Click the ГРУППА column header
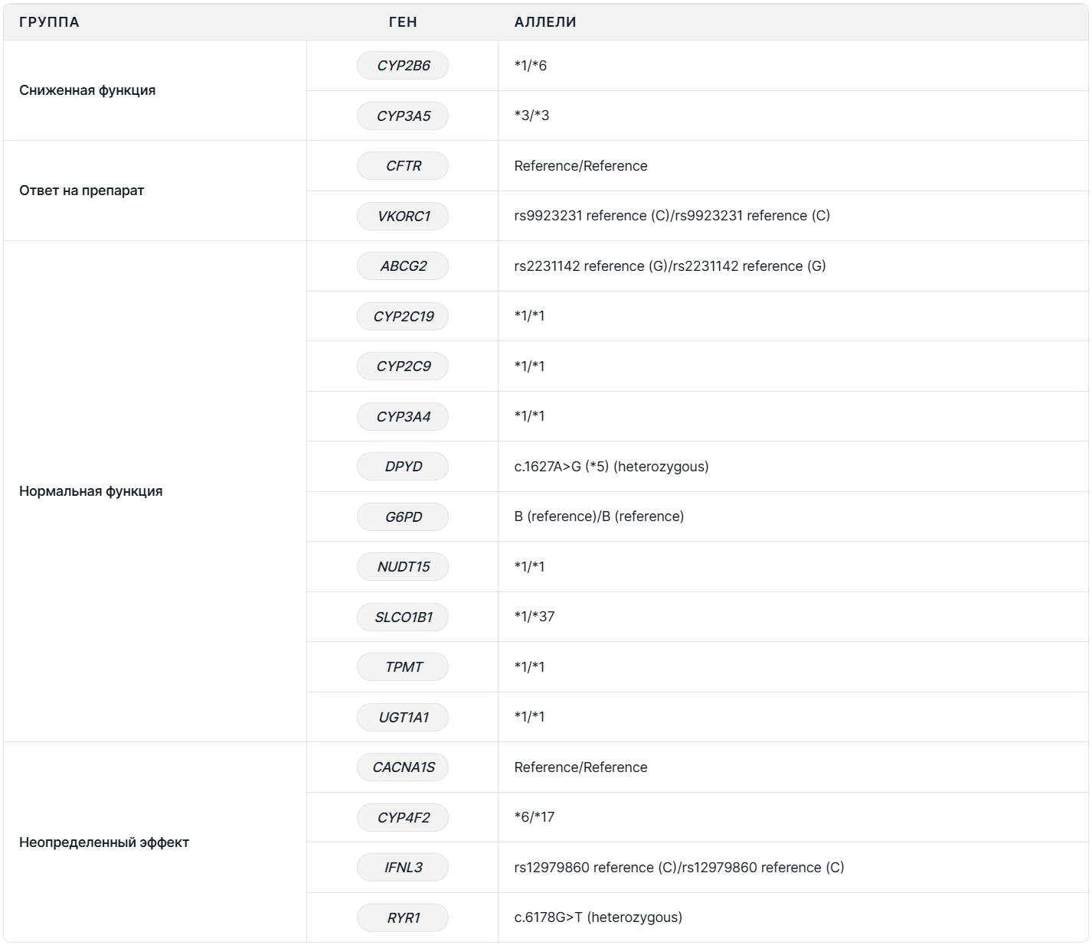 49,22
